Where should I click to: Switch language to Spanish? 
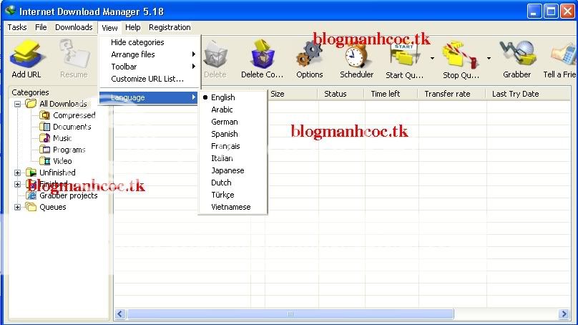point(232,134)
